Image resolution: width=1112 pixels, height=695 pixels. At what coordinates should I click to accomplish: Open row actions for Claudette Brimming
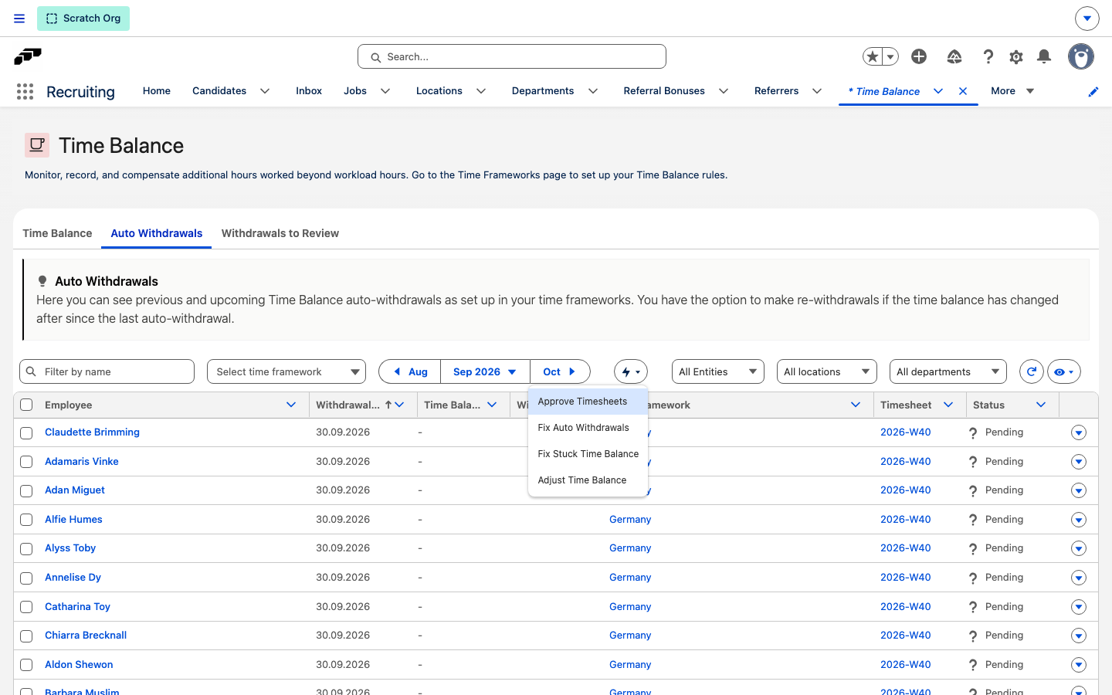1079,432
